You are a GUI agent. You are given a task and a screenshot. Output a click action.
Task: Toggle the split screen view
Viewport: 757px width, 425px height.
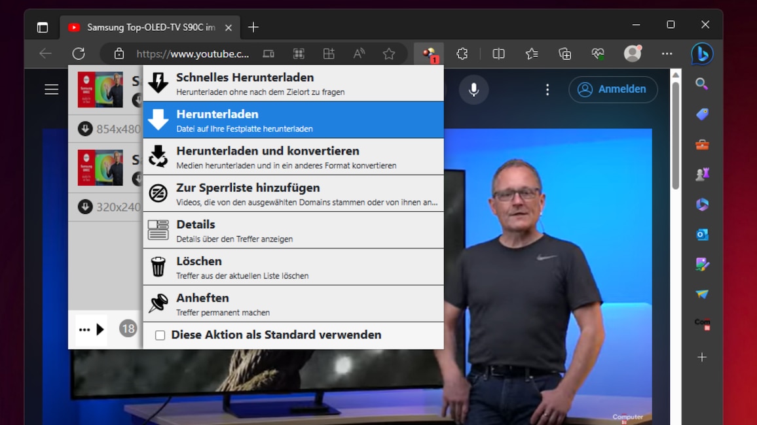click(x=498, y=54)
